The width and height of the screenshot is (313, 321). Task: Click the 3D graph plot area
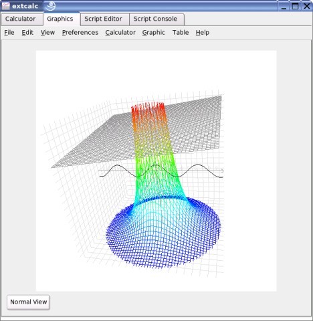coord(156,171)
